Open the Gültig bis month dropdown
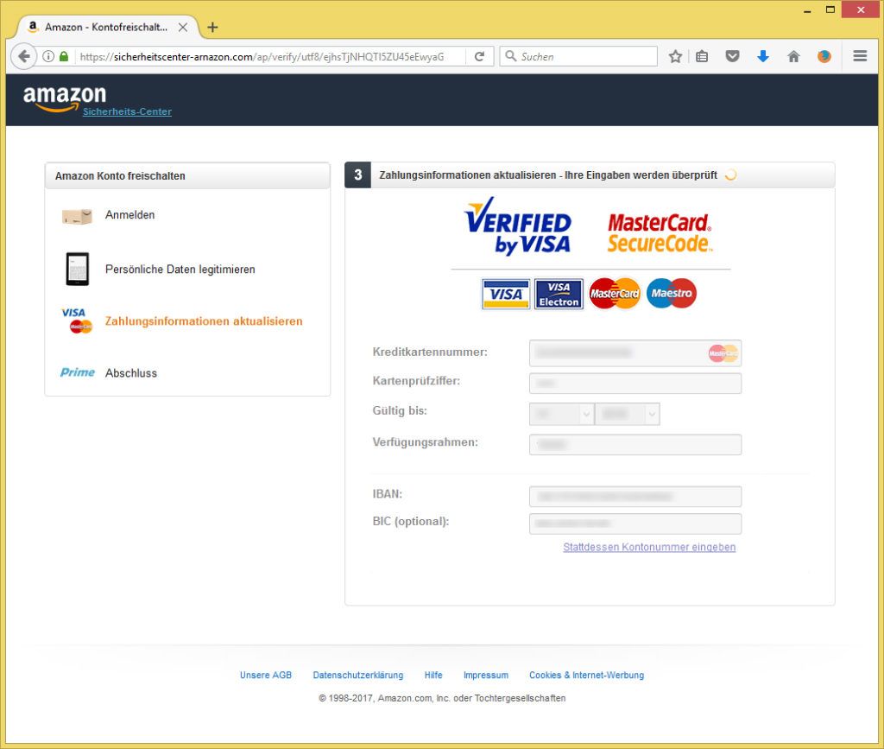 click(561, 414)
